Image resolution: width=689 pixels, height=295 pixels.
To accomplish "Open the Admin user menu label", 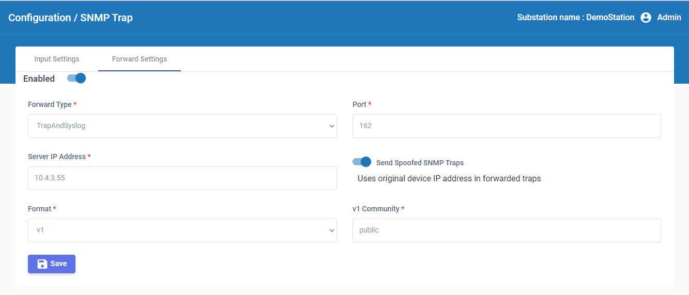I will [x=669, y=18].
